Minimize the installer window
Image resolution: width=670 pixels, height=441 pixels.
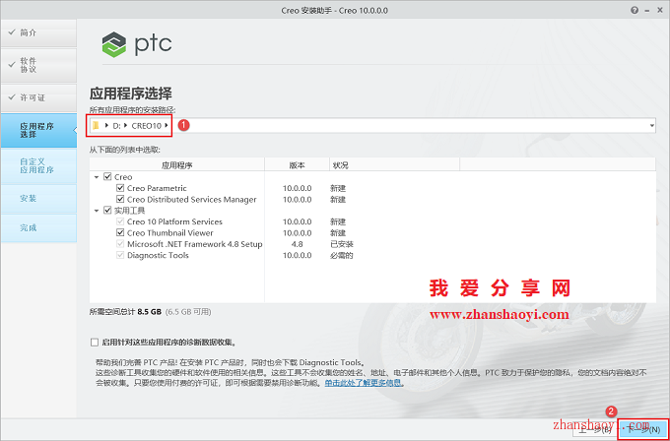pos(648,10)
